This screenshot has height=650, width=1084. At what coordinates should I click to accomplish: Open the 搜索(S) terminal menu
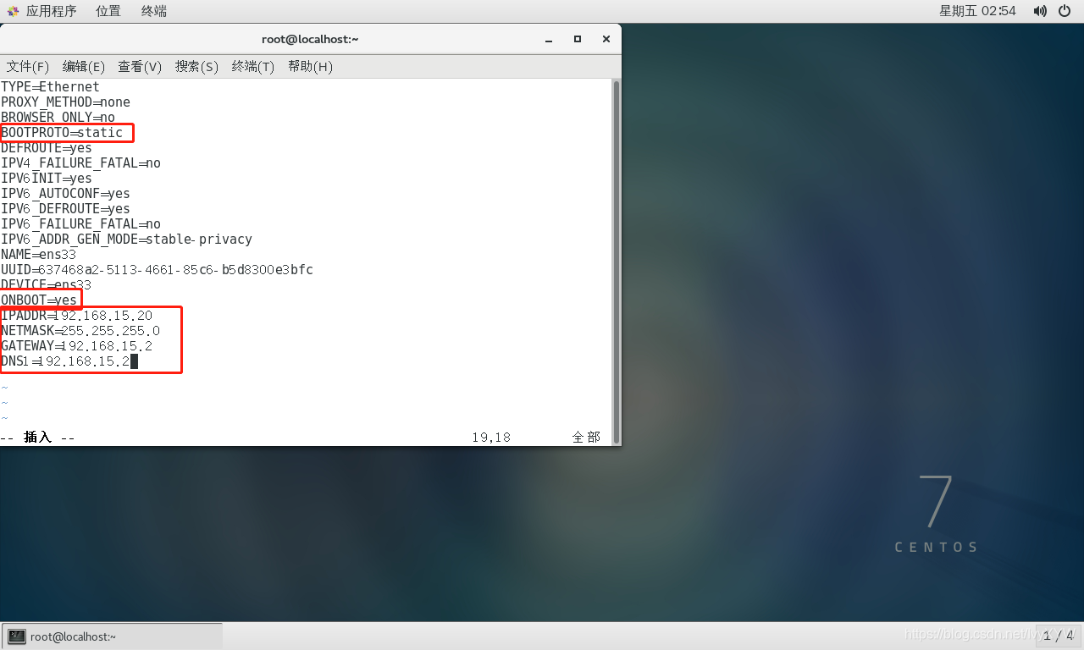(196, 67)
